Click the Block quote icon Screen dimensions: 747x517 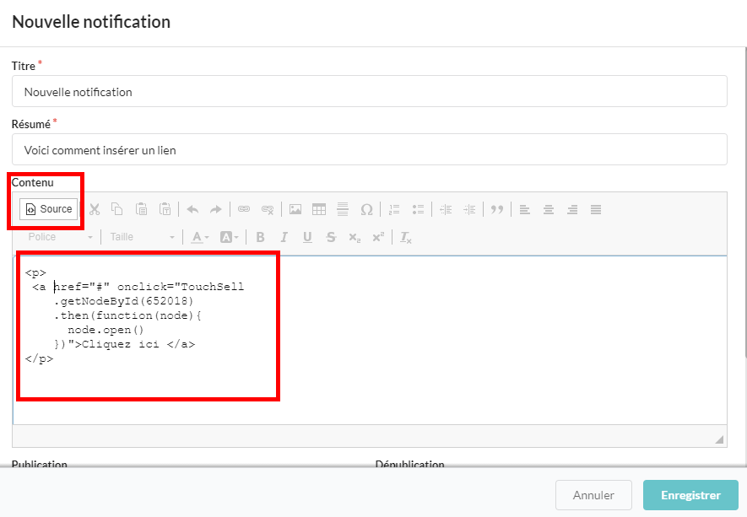[x=497, y=209]
